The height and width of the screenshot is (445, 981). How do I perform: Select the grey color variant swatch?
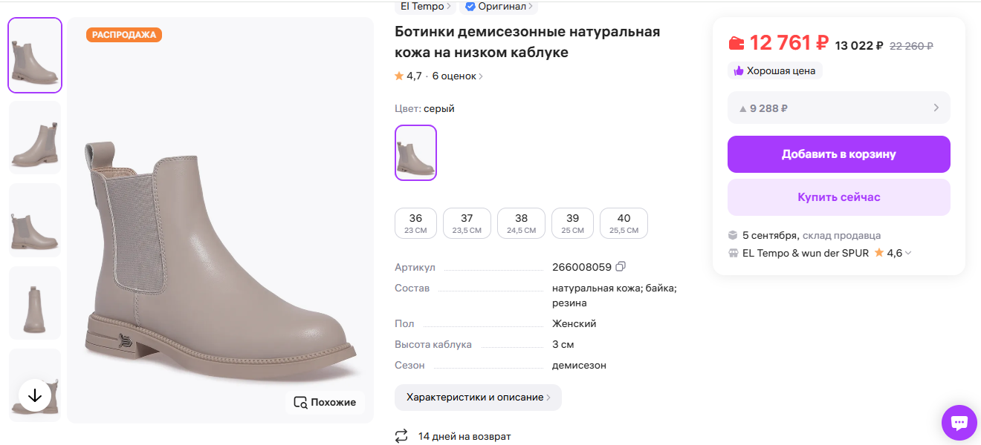point(415,154)
